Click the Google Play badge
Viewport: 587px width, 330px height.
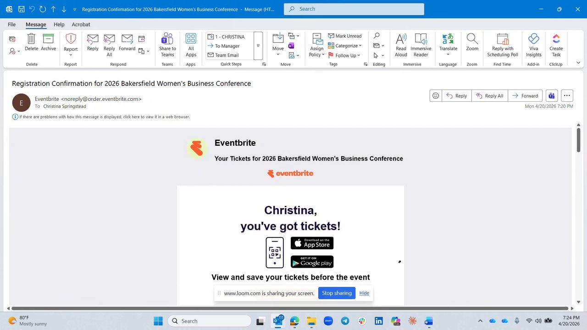[312, 262]
